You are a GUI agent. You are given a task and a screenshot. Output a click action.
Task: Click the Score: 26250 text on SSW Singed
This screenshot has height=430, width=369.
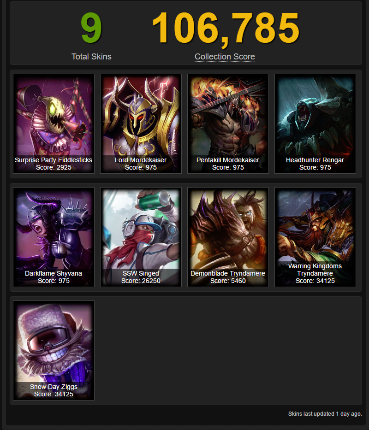pyautogui.click(x=141, y=281)
